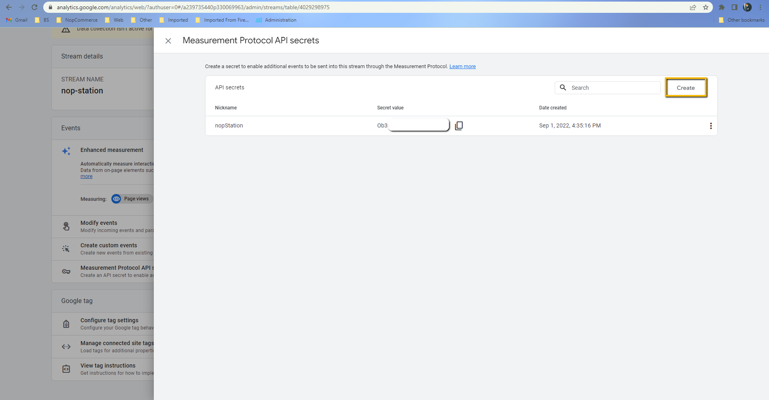Image resolution: width=769 pixels, height=400 pixels.
Task: Click the Page views eye chip
Action: pos(132,199)
